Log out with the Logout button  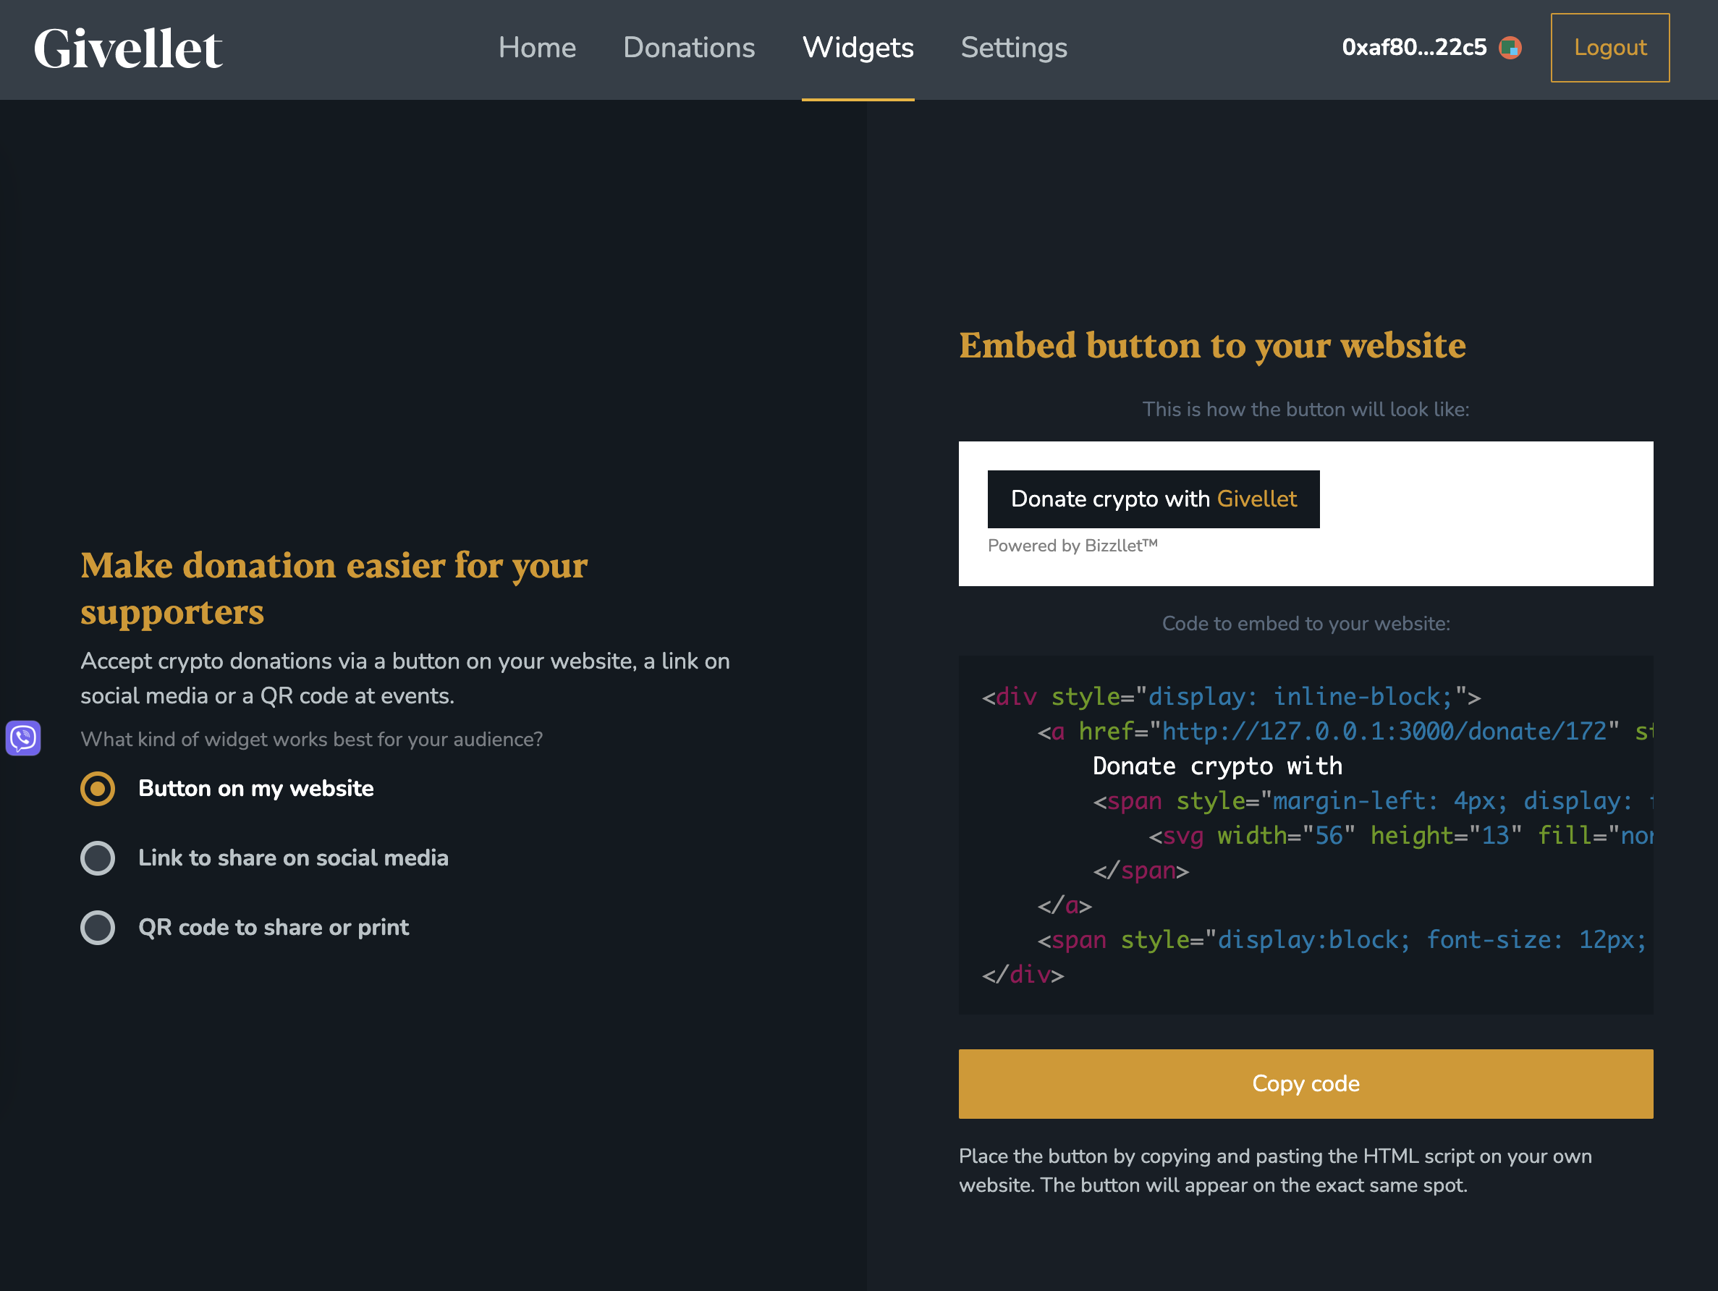(x=1609, y=47)
